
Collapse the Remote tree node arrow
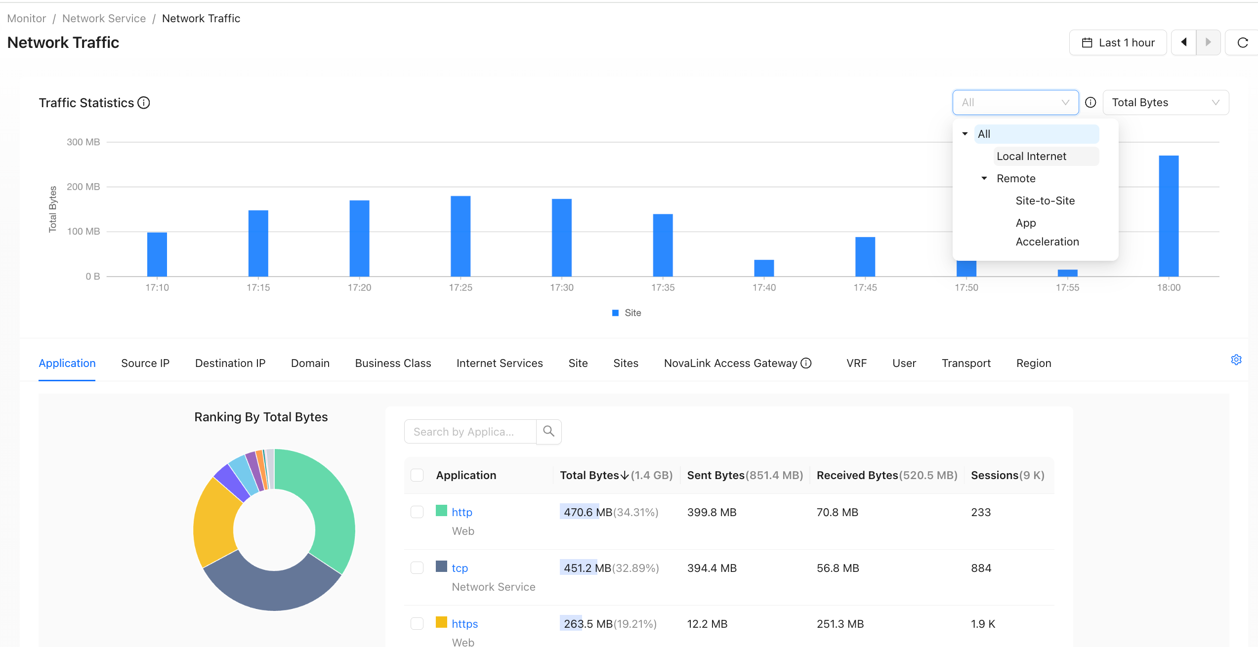click(x=984, y=178)
